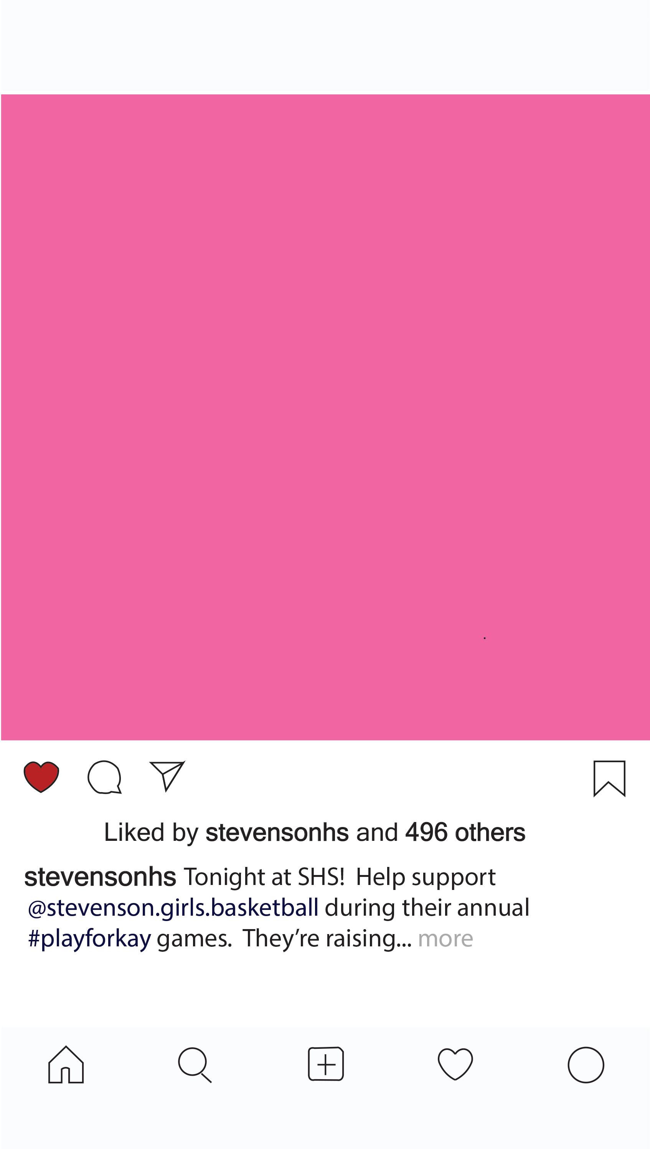Tap caption text 'Tonight at SHS!'
This screenshot has height=1149, width=650.
click(264, 877)
